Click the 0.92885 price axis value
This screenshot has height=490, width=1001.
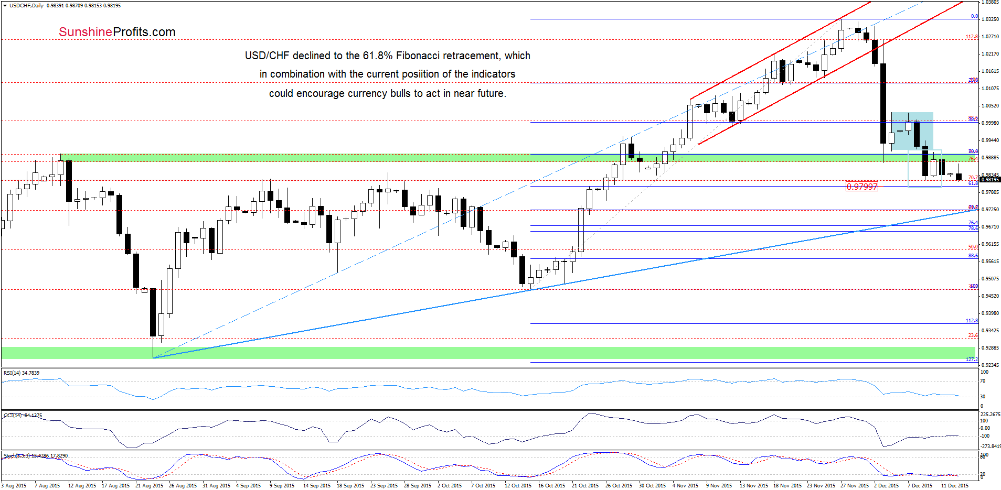click(x=991, y=348)
